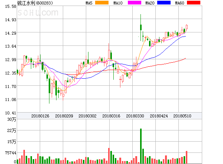Click the blue MA20 legend swatch
Viewport: 223px width, 164px height.
pos(164,3)
